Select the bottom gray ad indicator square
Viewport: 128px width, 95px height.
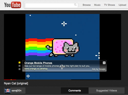pos(19,69)
